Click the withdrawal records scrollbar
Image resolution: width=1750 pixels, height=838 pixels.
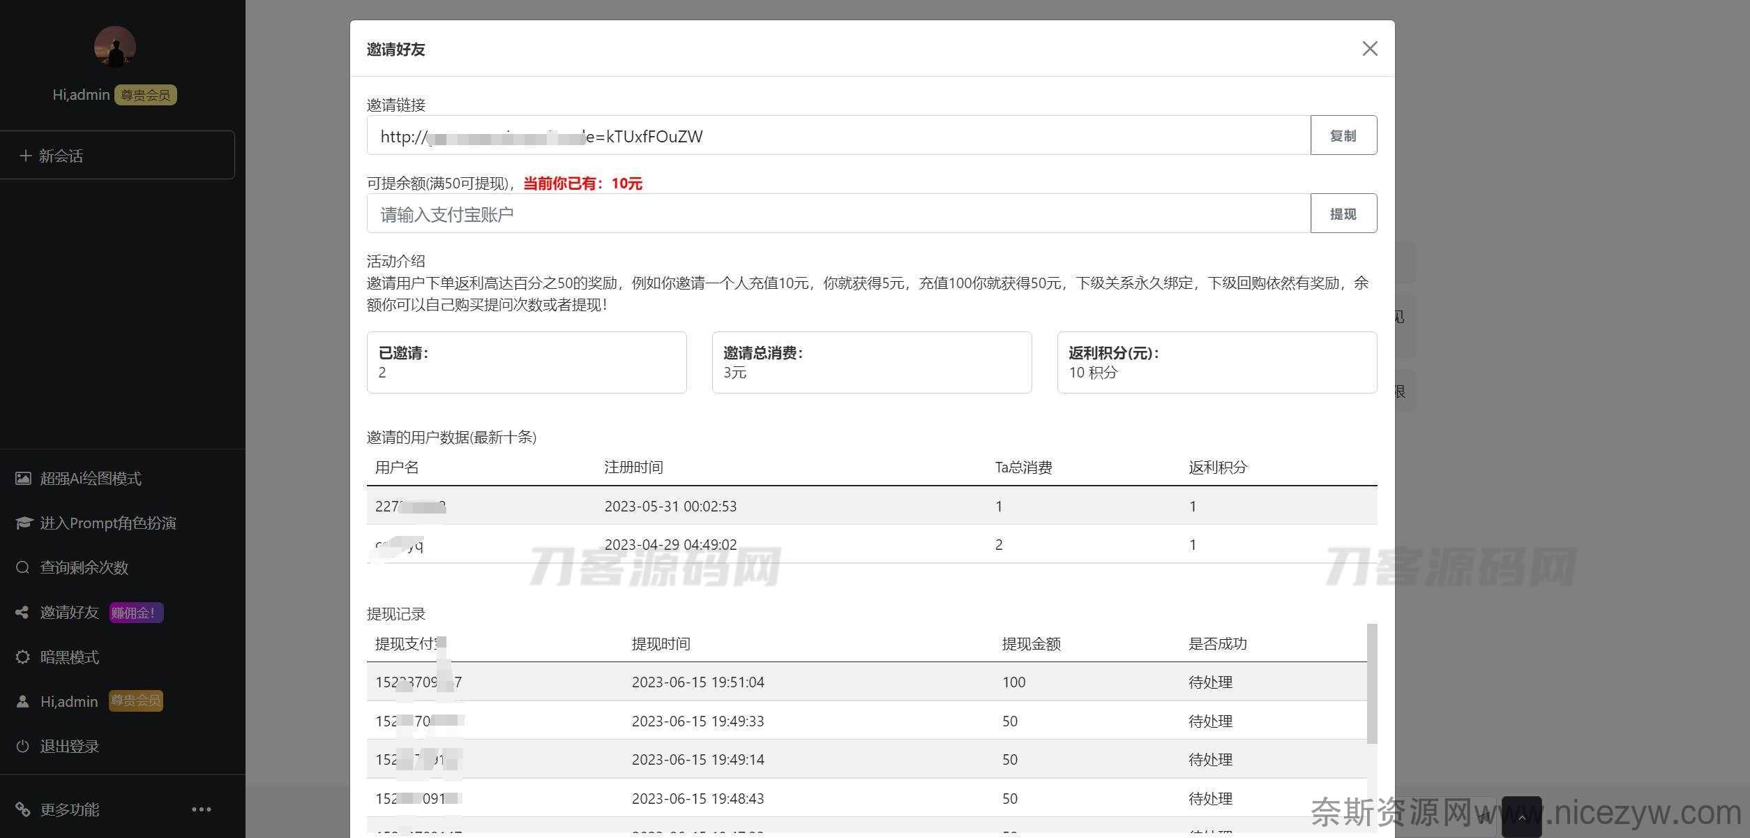[x=1371, y=684]
